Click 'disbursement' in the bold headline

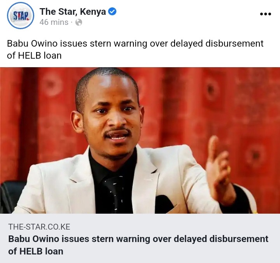239,239
